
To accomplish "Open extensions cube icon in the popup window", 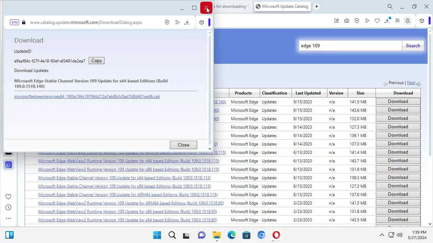I will pyautogui.click(x=202, y=22).
